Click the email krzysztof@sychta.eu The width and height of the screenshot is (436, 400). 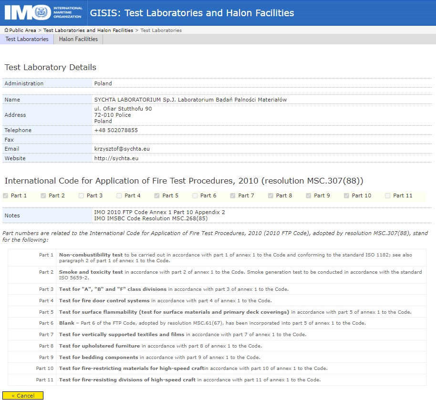click(122, 149)
